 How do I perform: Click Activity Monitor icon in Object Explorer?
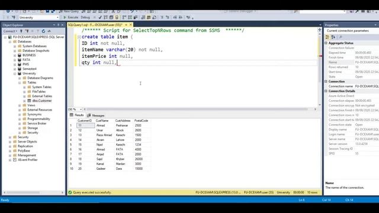pos(49,31)
